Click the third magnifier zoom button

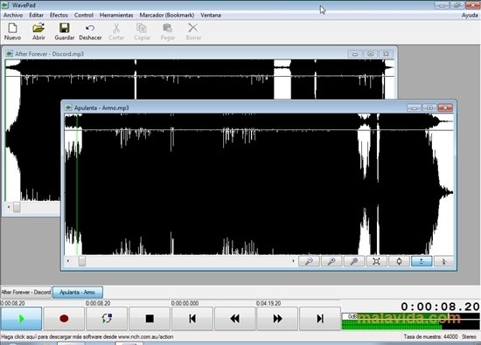click(x=354, y=261)
